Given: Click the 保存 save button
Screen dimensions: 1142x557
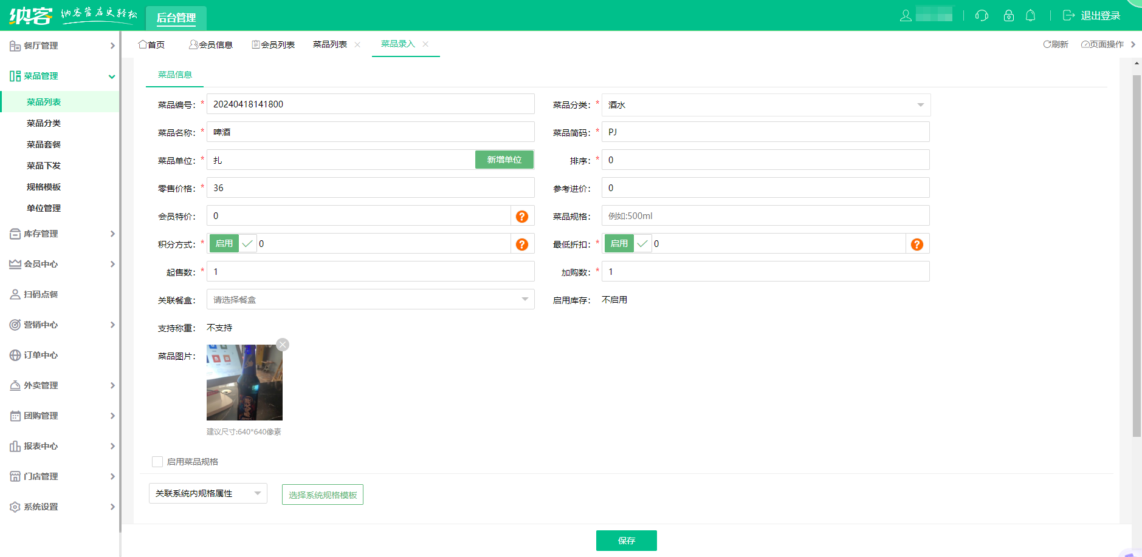Looking at the screenshot, I should [627, 541].
